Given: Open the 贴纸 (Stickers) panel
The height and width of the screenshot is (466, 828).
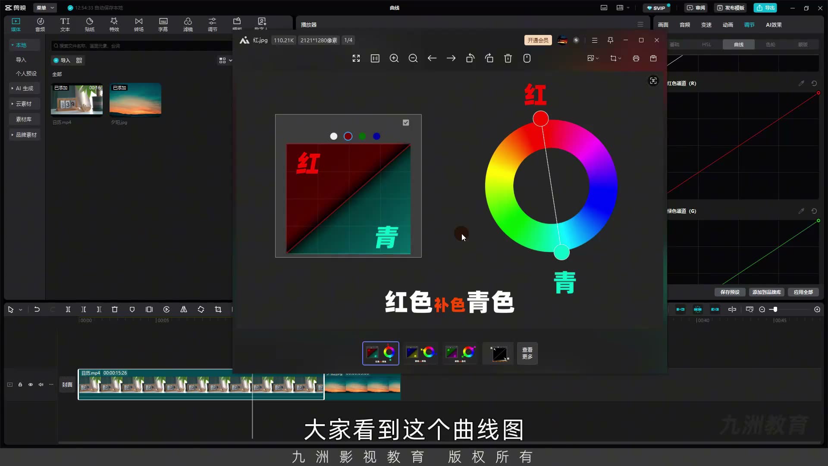Looking at the screenshot, I should pyautogui.click(x=90, y=25).
